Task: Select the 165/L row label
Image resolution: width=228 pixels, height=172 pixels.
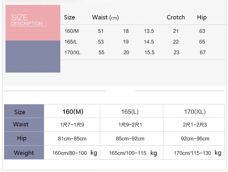Action: [71, 42]
